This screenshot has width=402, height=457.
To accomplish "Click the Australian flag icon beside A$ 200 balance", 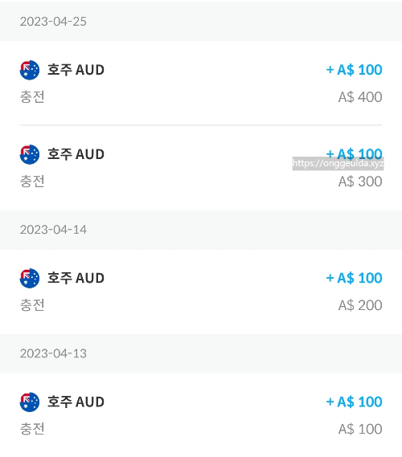I will (x=30, y=278).
